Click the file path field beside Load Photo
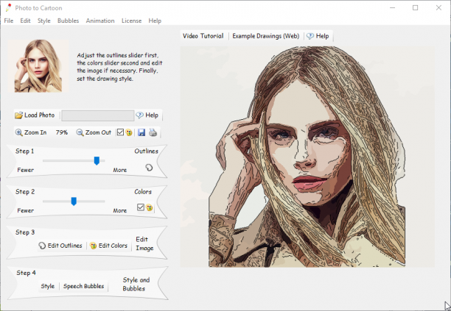 point(98,115)
